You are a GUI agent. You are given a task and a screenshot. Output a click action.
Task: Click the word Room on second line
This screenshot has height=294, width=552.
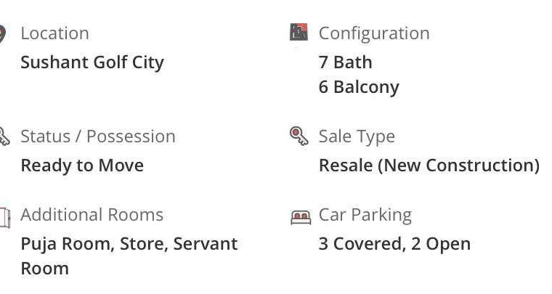pyautogui.click(x=44, y=269)
